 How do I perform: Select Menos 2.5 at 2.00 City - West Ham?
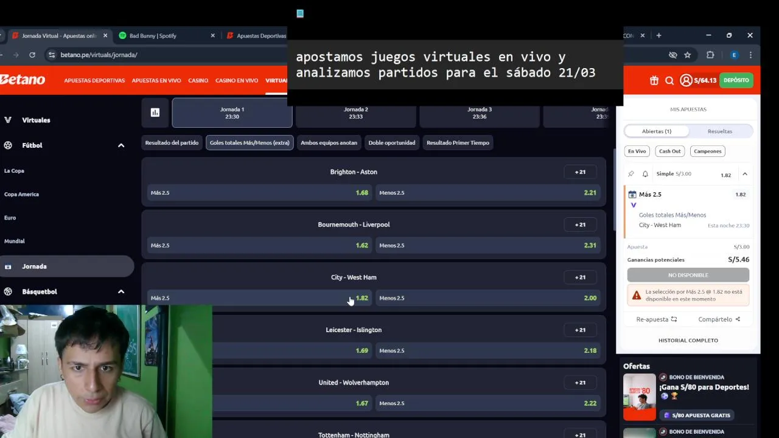click(x=488, y=297)
